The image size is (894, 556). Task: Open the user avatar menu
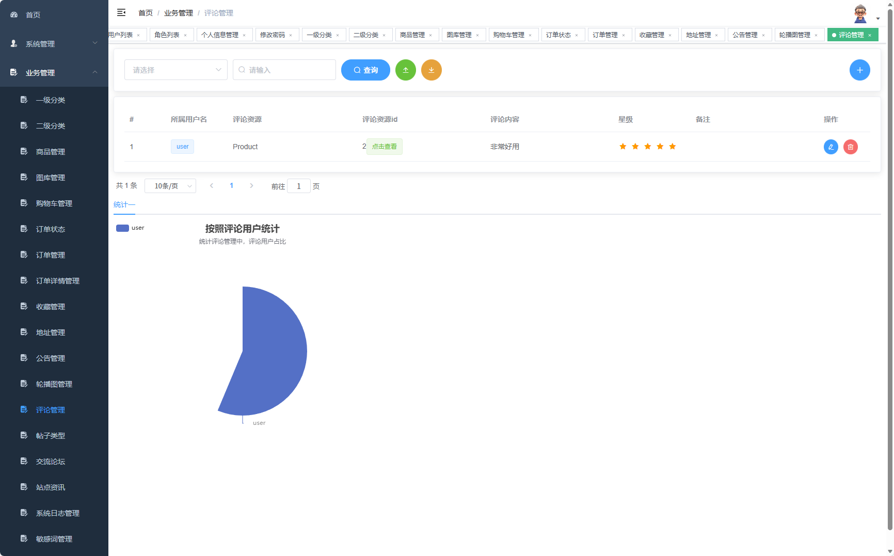[x=860, y=14]
